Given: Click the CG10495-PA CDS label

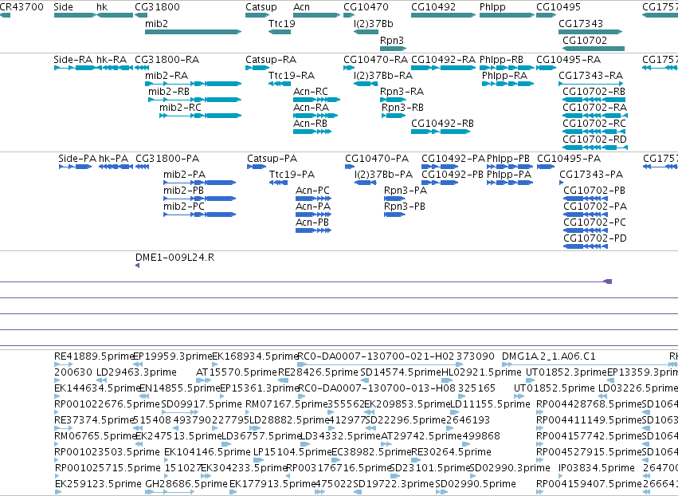Looking at the screenshot, I should point(569,159).
